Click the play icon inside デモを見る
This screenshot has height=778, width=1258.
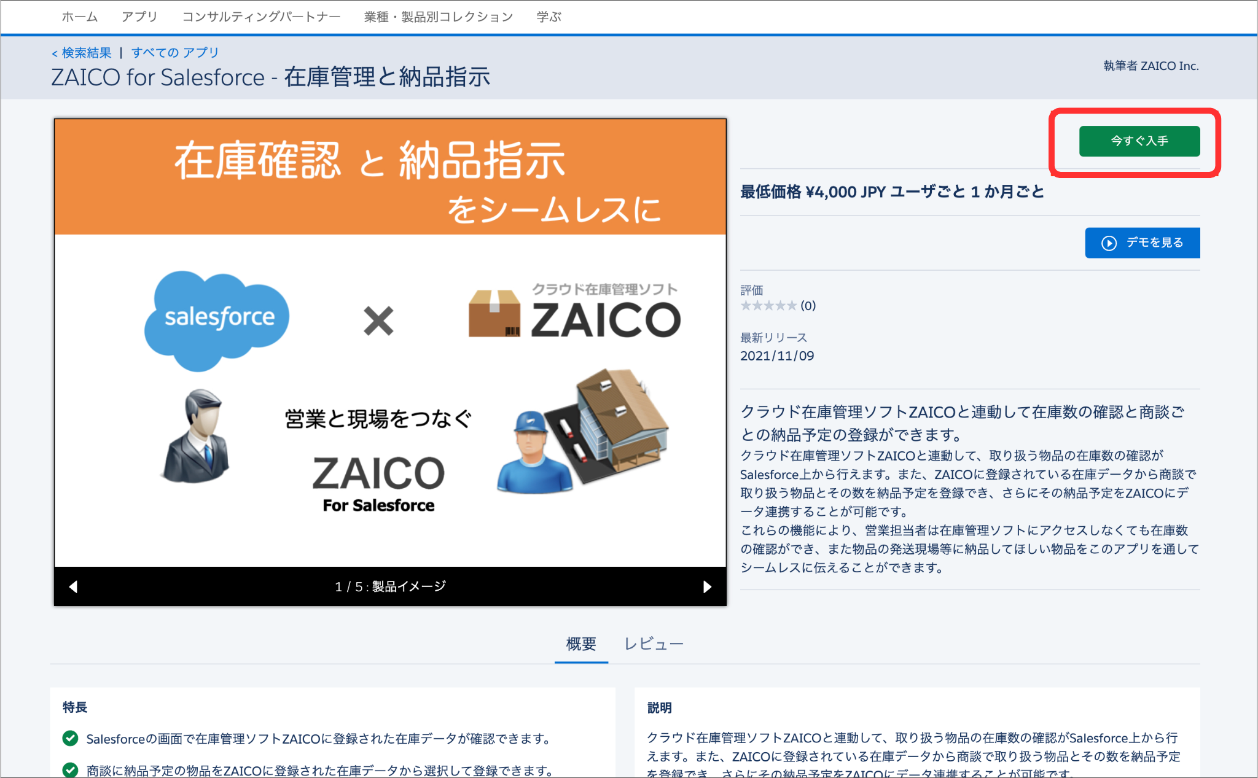1109,243
